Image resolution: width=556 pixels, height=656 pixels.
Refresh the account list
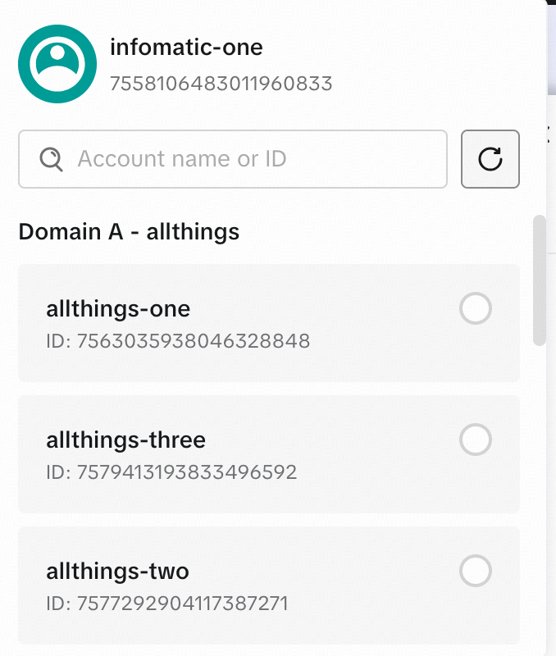[490, 159]
